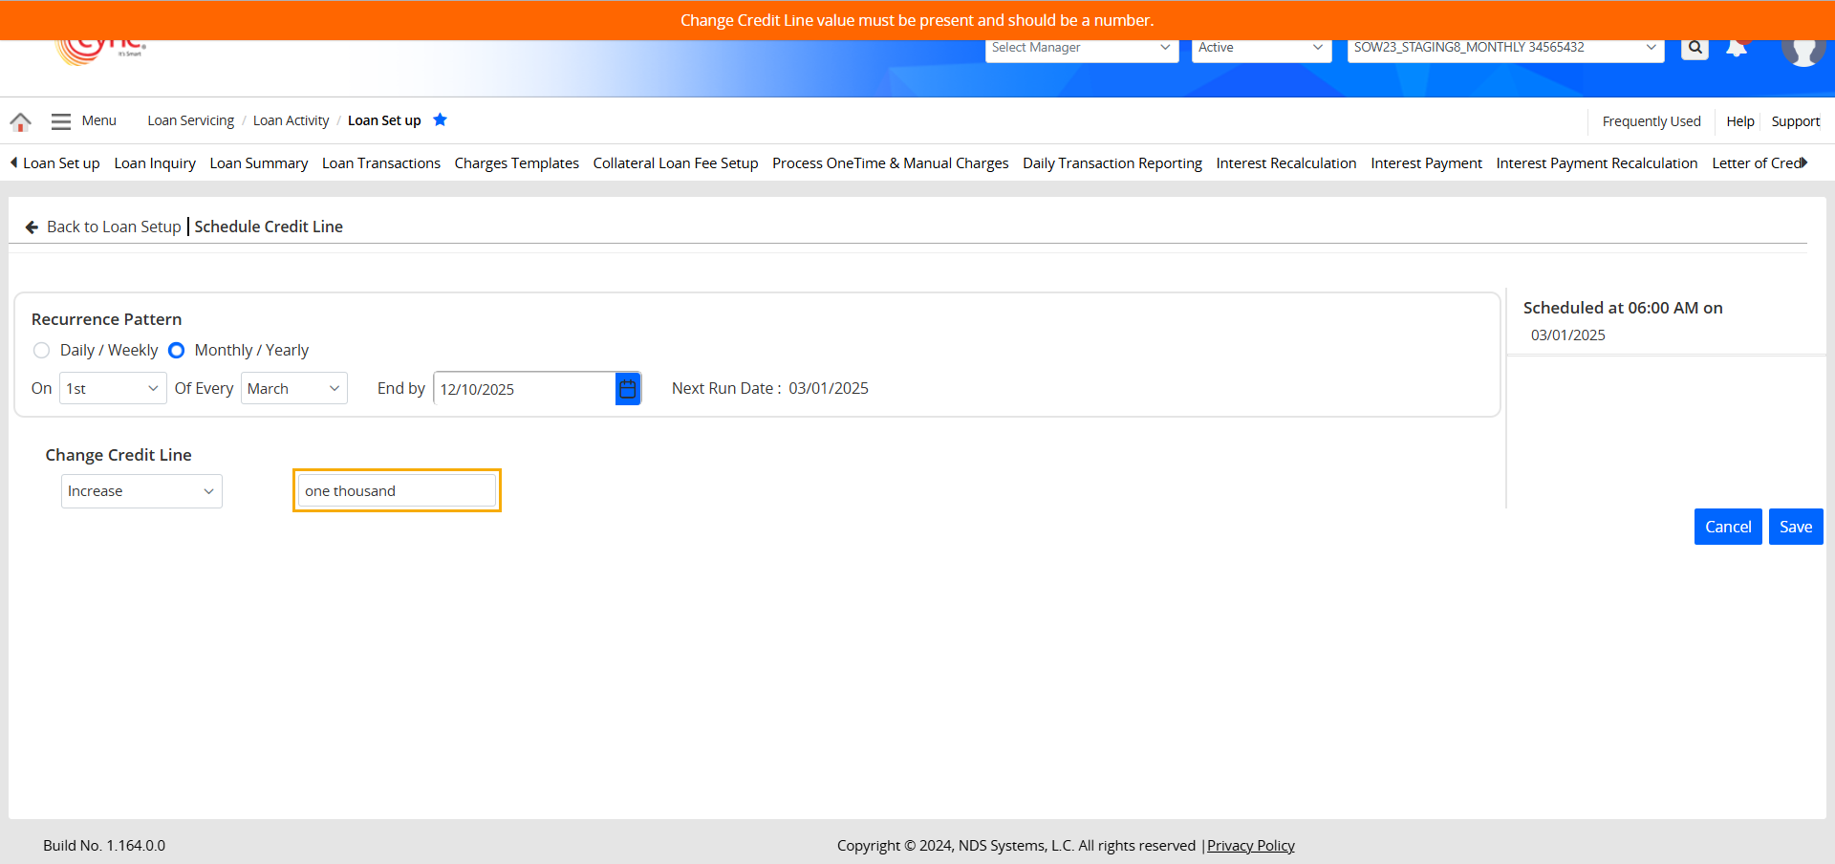Image resolution: width=1835 pixels, height=864 pixels.
Task: Open the user profile avatar
Action: pos(1803,50)
